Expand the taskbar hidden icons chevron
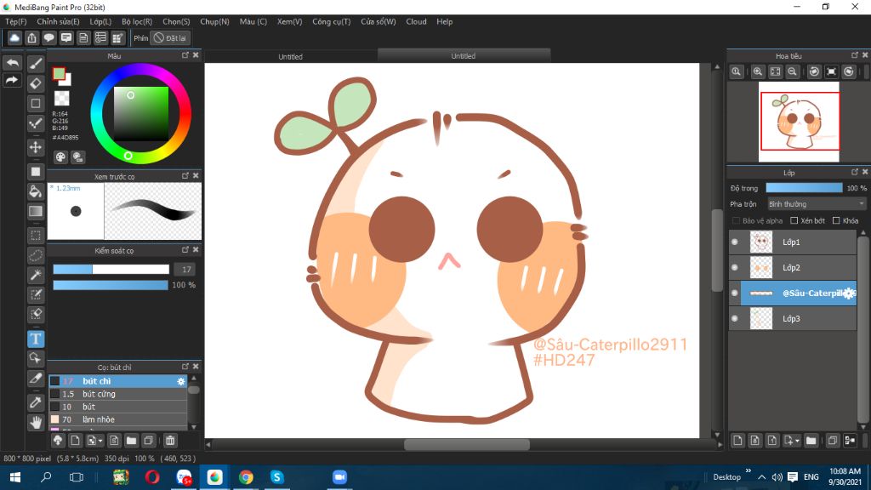This screenshot has width=871, height=490. coord(761,477)
